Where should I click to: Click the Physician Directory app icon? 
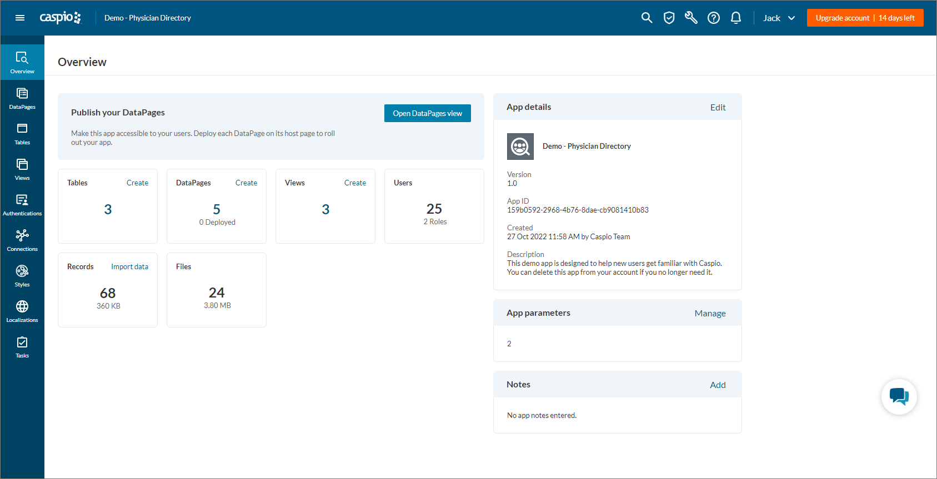[x=520, y=147]
